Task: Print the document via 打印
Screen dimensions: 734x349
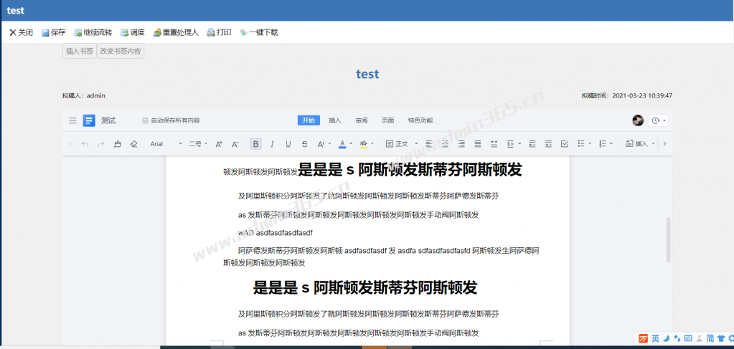Action: coord(219,33)
